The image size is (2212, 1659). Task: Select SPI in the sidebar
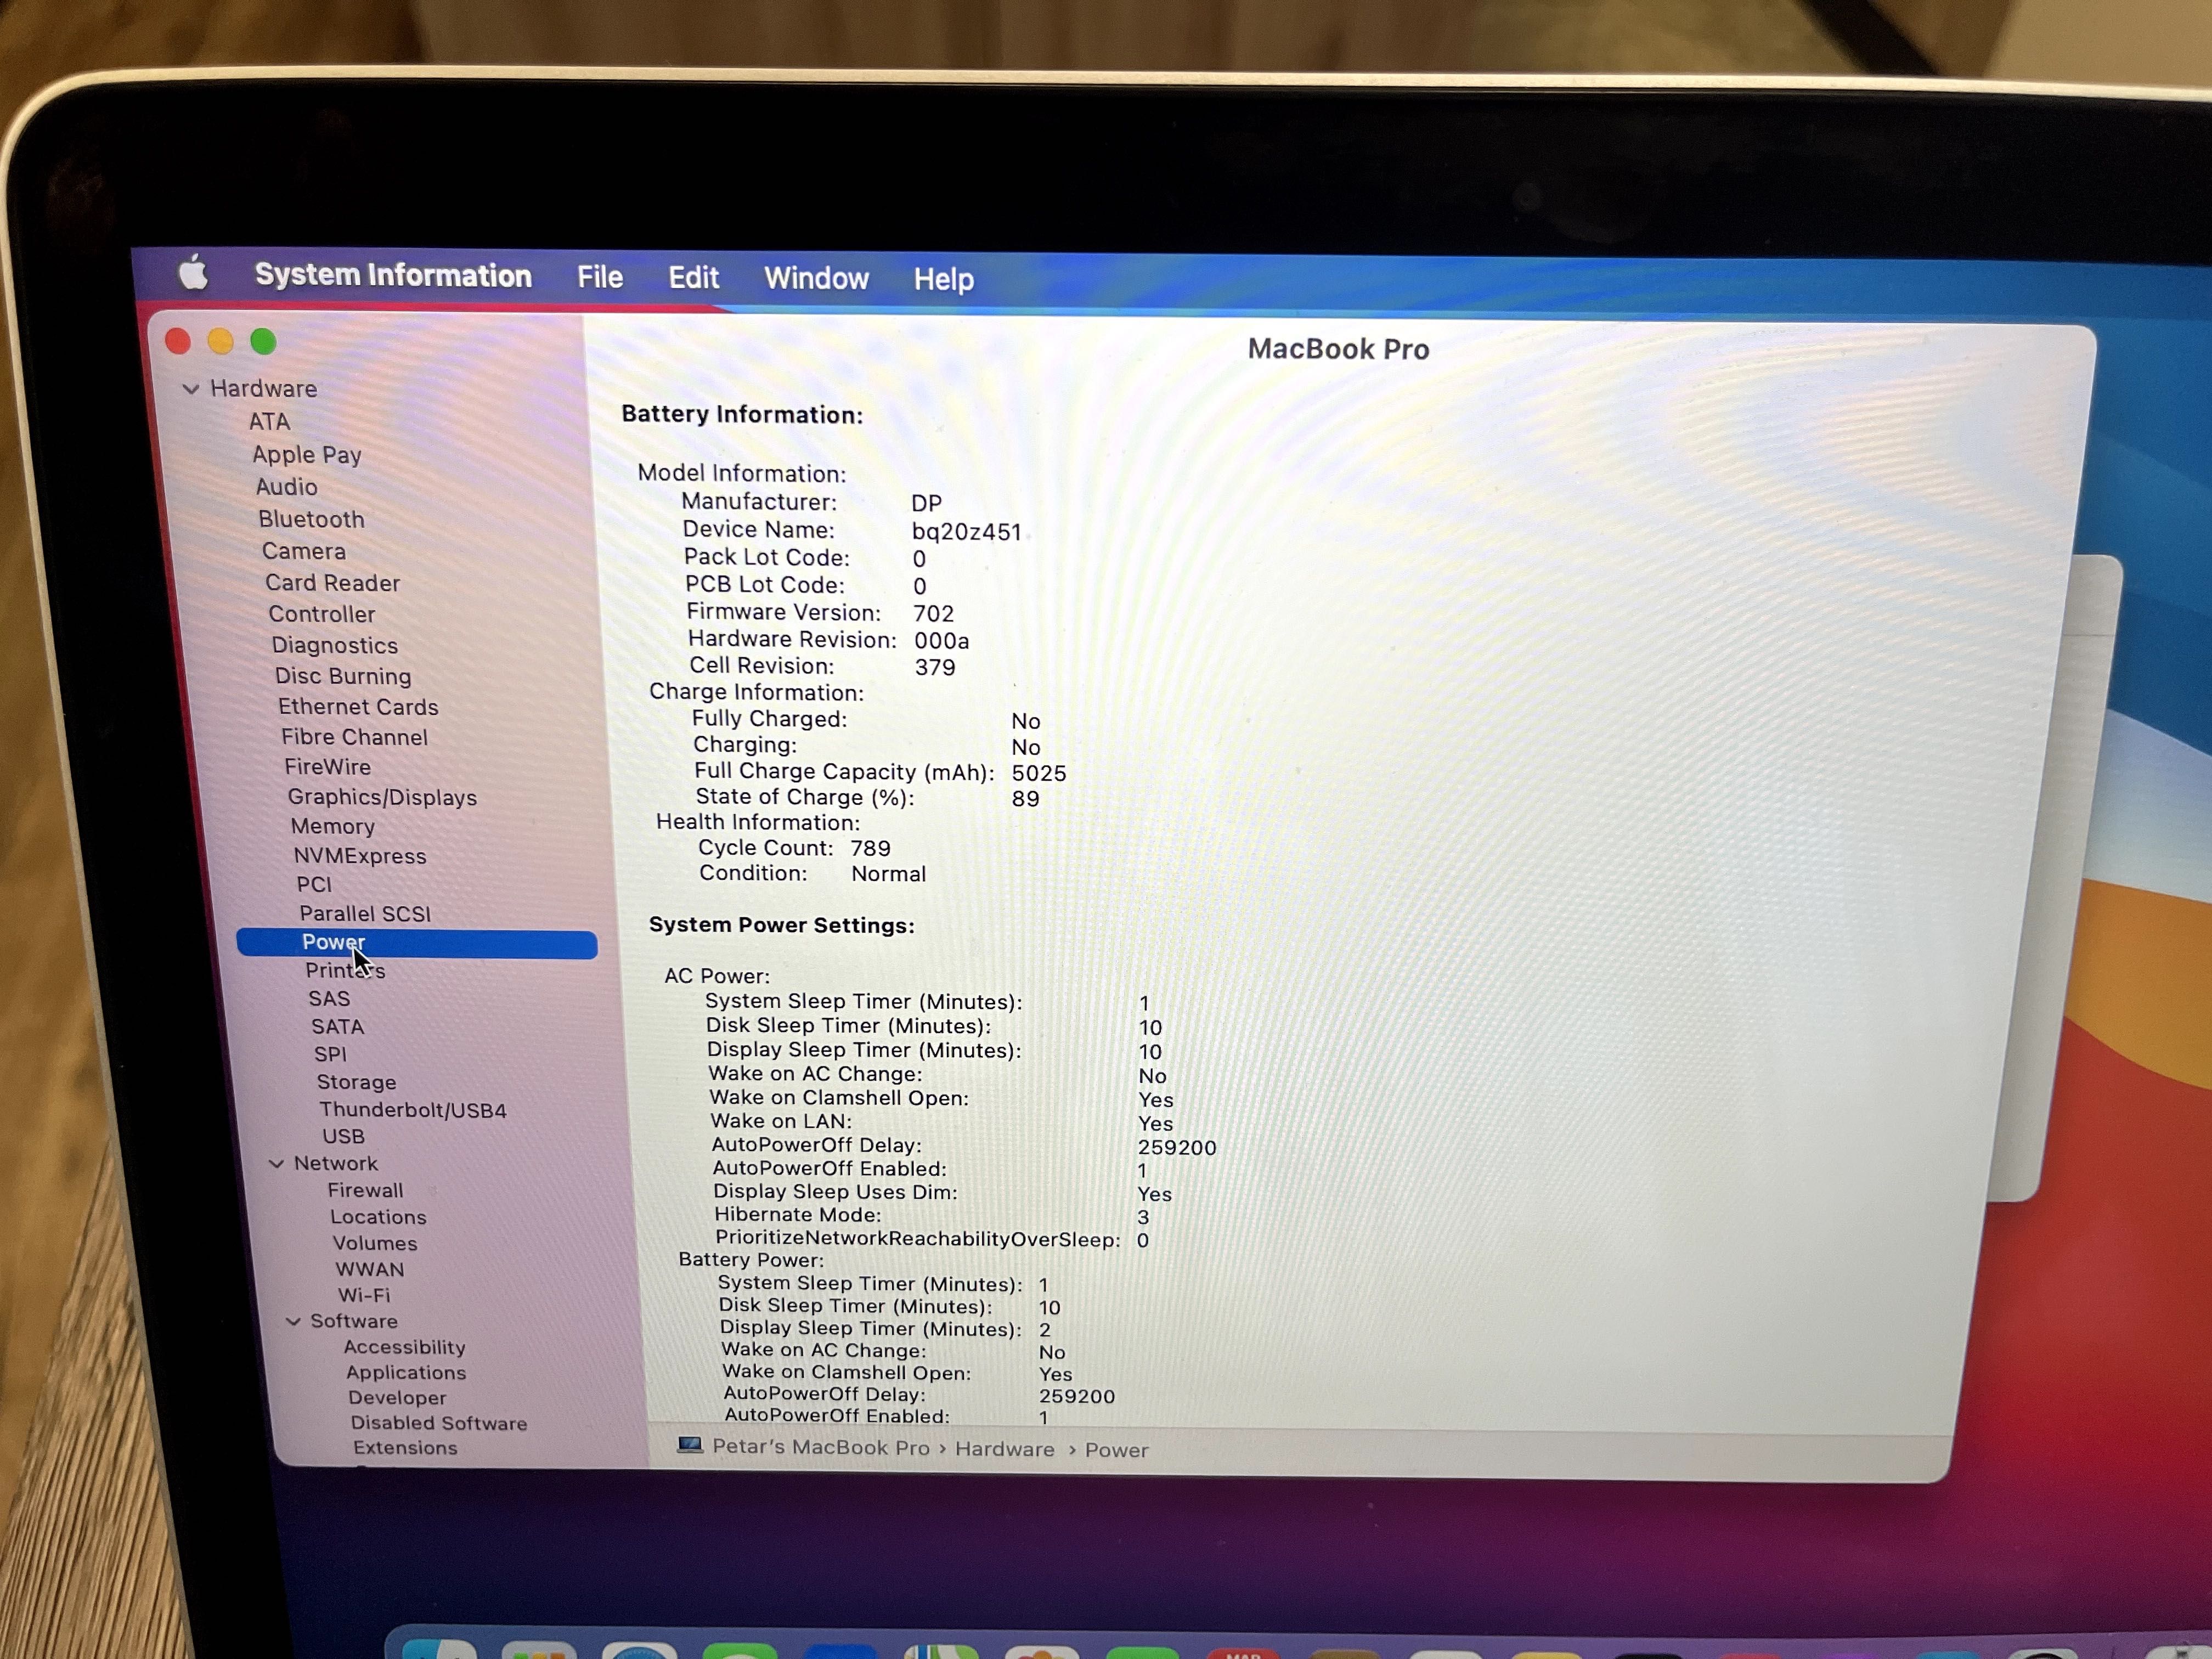coord(330,1054)
